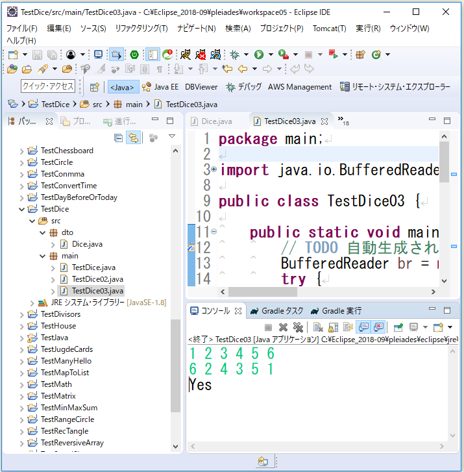Click the Open Console icon

click(438, 327)
